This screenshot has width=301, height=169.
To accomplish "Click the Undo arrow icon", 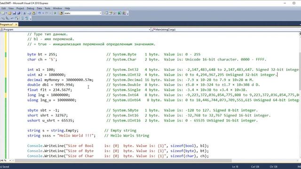I will point(40,13).
